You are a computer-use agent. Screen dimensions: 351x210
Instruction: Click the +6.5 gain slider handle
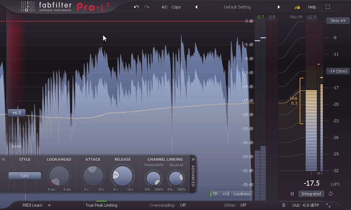17,113
